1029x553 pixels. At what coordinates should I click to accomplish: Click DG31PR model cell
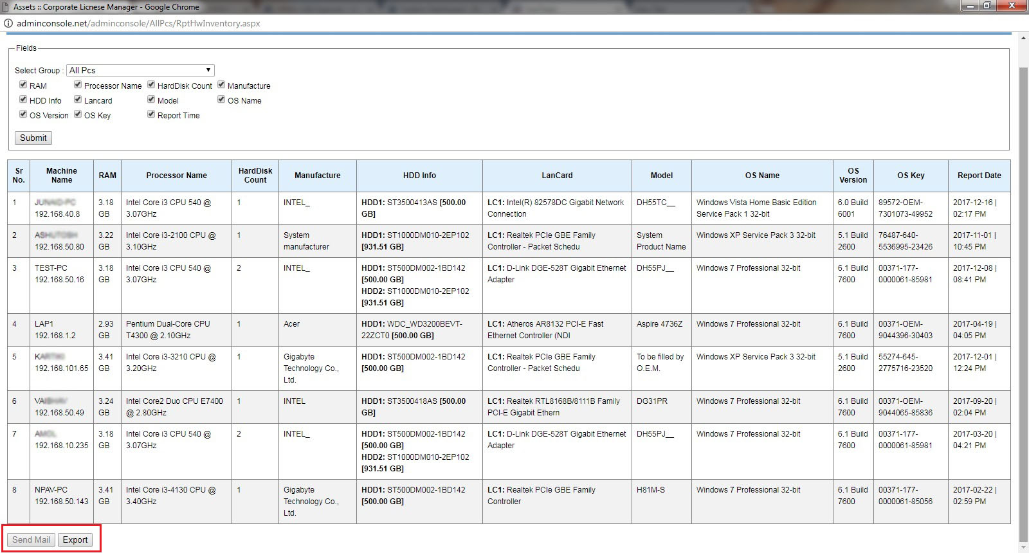[662, 407]
